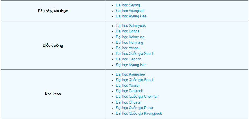249x119 pixels.
Task: Select Đại học Quốc gia Seoul under Nha khoa
Action: (x=134, y=80)
